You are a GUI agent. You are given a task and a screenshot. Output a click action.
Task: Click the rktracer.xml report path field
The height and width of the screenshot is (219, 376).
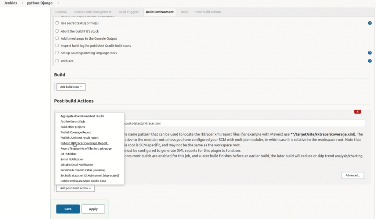click(244, 123)
